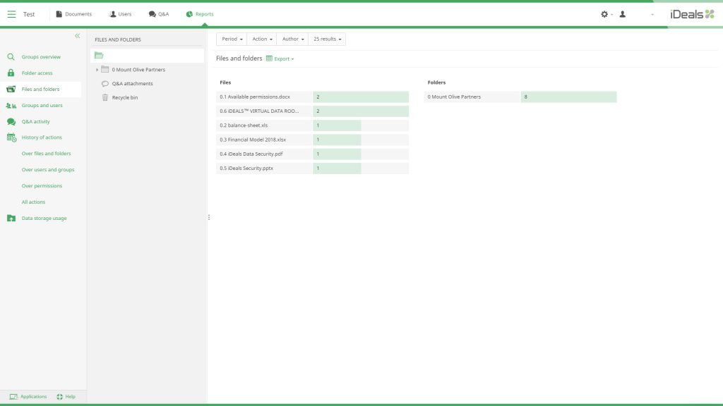This screenshot has height=406, width=723.
Task: Click file 0.4 iDeals Data Security.pdf
Action: 251,154
